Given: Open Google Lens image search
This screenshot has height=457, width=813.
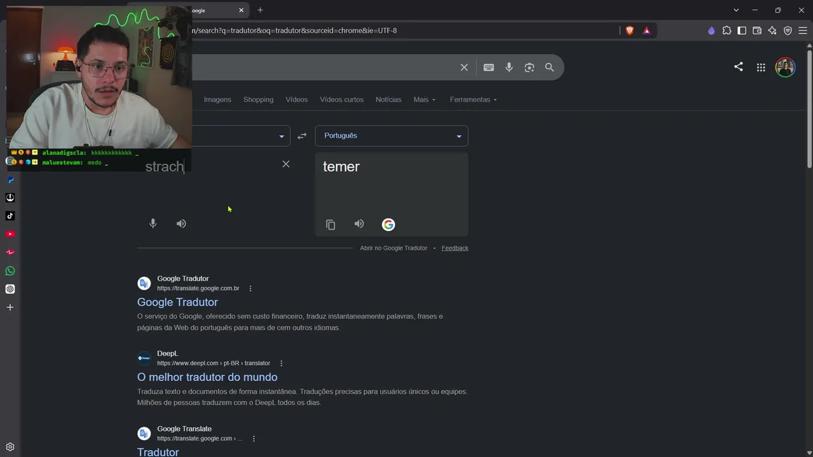Looking at the screenshot, I should (x=529, y=67).
